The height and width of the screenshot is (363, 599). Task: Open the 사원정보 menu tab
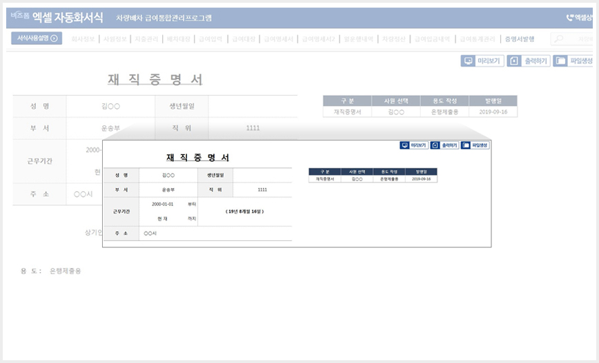pos(115,39)
